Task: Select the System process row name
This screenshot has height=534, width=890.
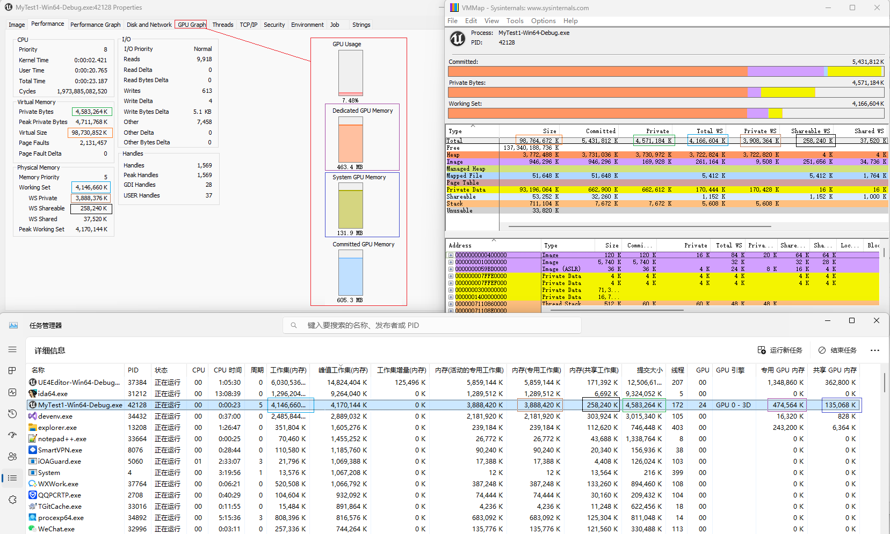Action: (x=49, y=473)
